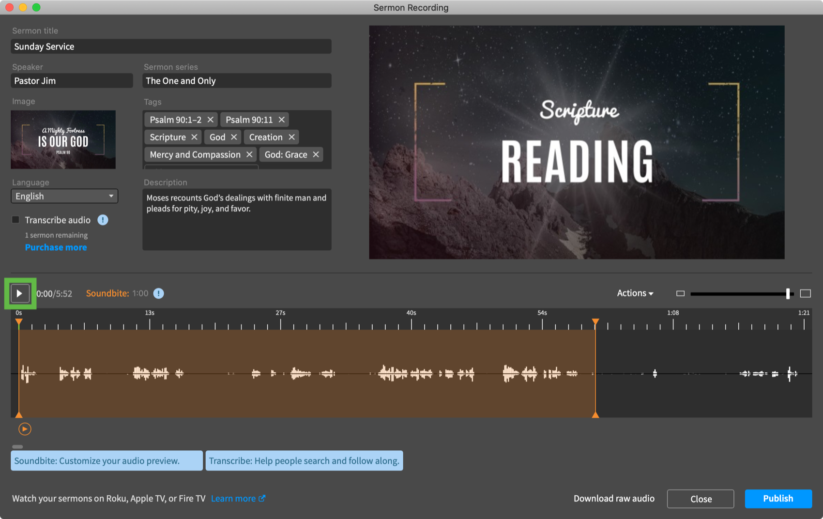This screenshot has width=823, height=519.
Task: Click the Soundbite info icon
Action: (158, 293)
